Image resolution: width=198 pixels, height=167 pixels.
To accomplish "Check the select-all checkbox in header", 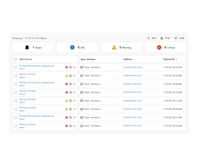I will coord(15,59).
